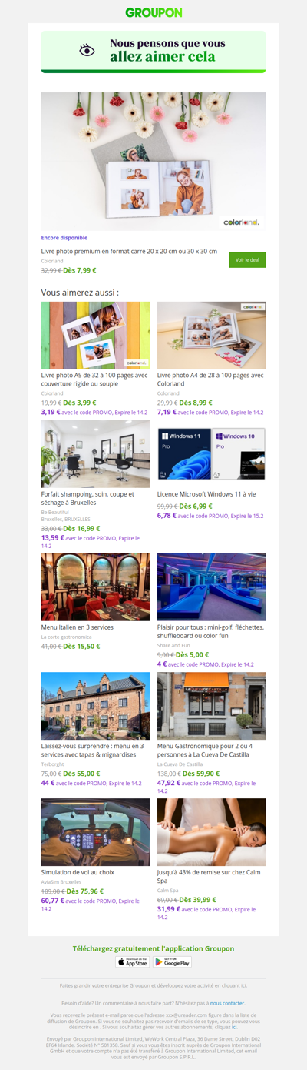Click 'Téléchargez gratuitement l'application Groupon' heading

click(153, 948)
